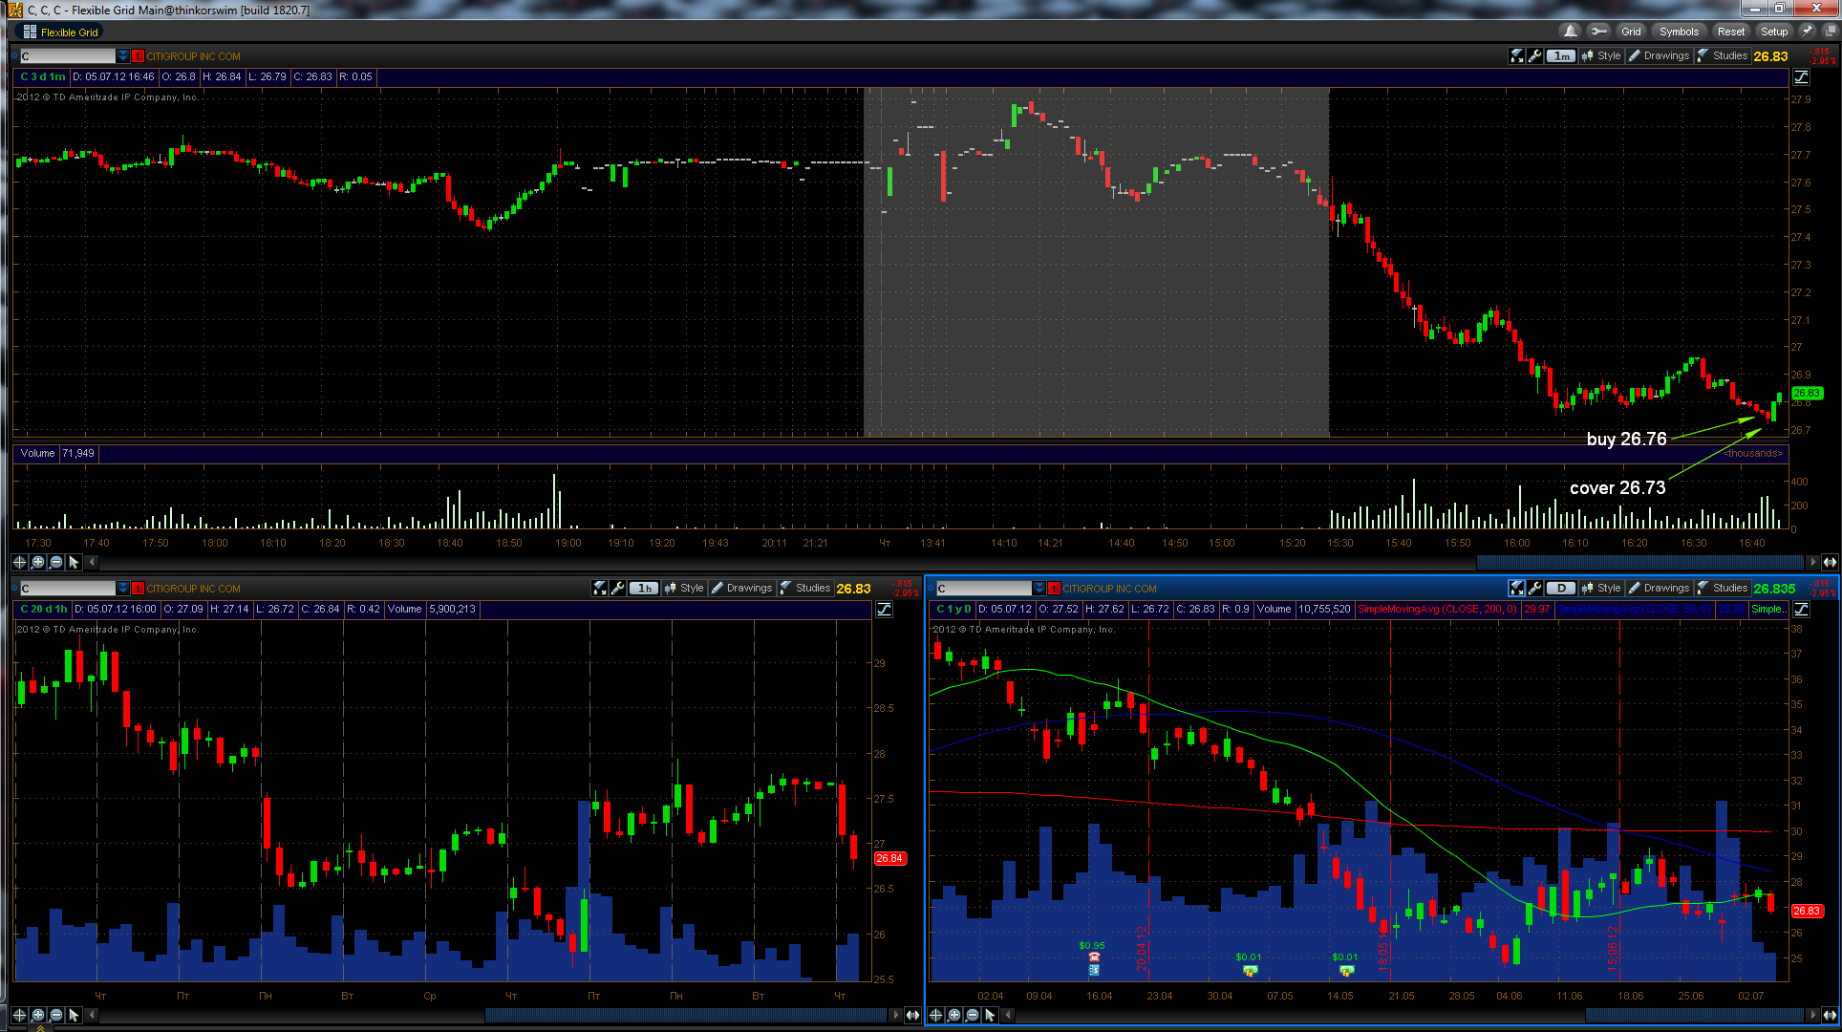Image resolution: width=1842 pixels, height=1032 pixels.
Task: Click the right scroll arrow under 1m chart
Action: coord(1811,562)
